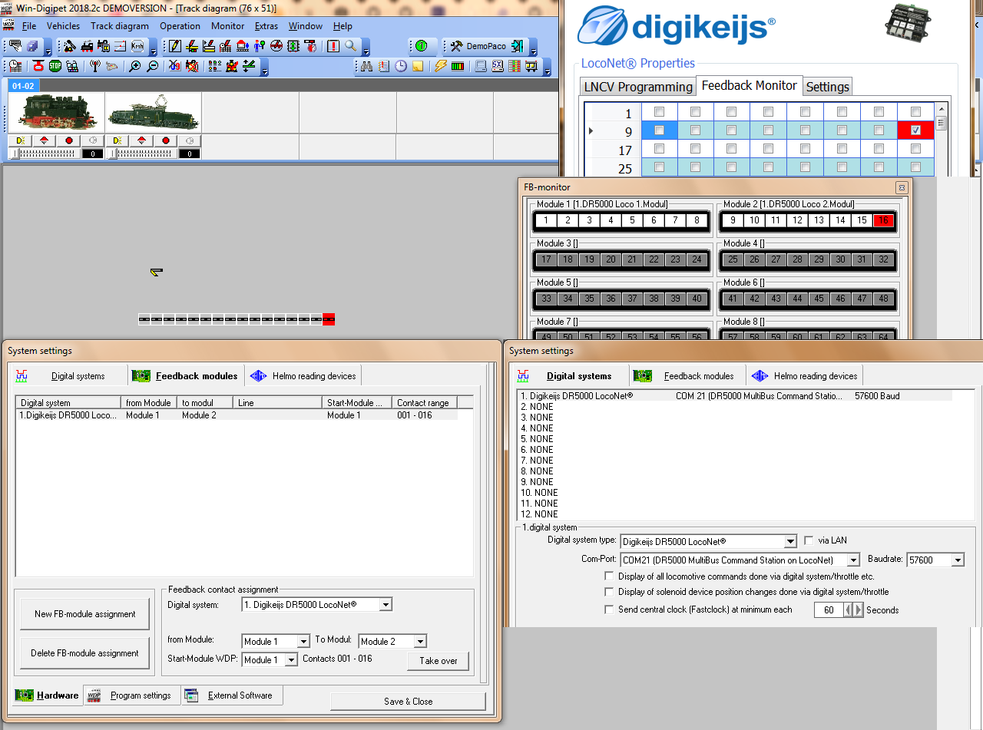983x730 pixels.
Task: Uncheck the red checked box in row 9
Action: (915, 130)
